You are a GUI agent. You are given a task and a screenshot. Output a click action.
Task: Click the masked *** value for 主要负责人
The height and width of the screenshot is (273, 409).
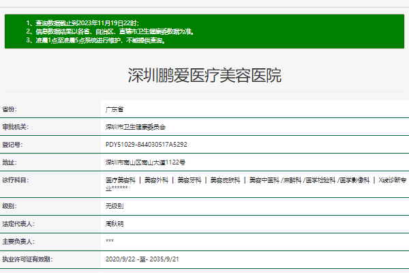click(x=110, y=241)
